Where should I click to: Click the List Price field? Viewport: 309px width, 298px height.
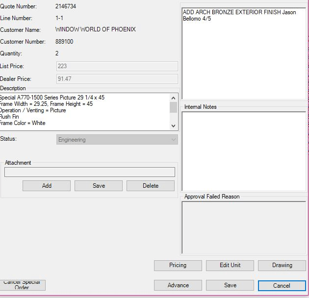point(117,66)
